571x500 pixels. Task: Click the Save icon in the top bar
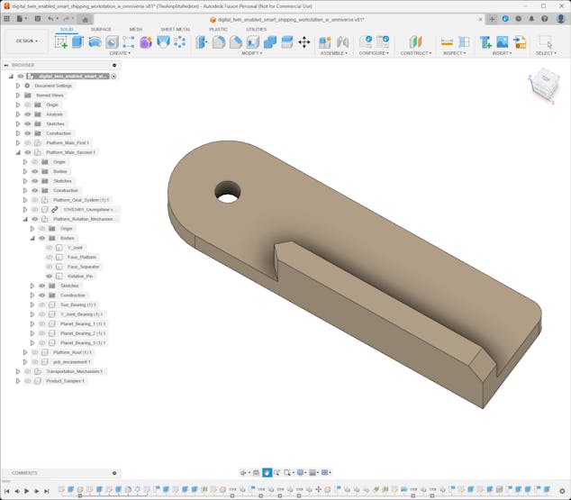(37, 18)
